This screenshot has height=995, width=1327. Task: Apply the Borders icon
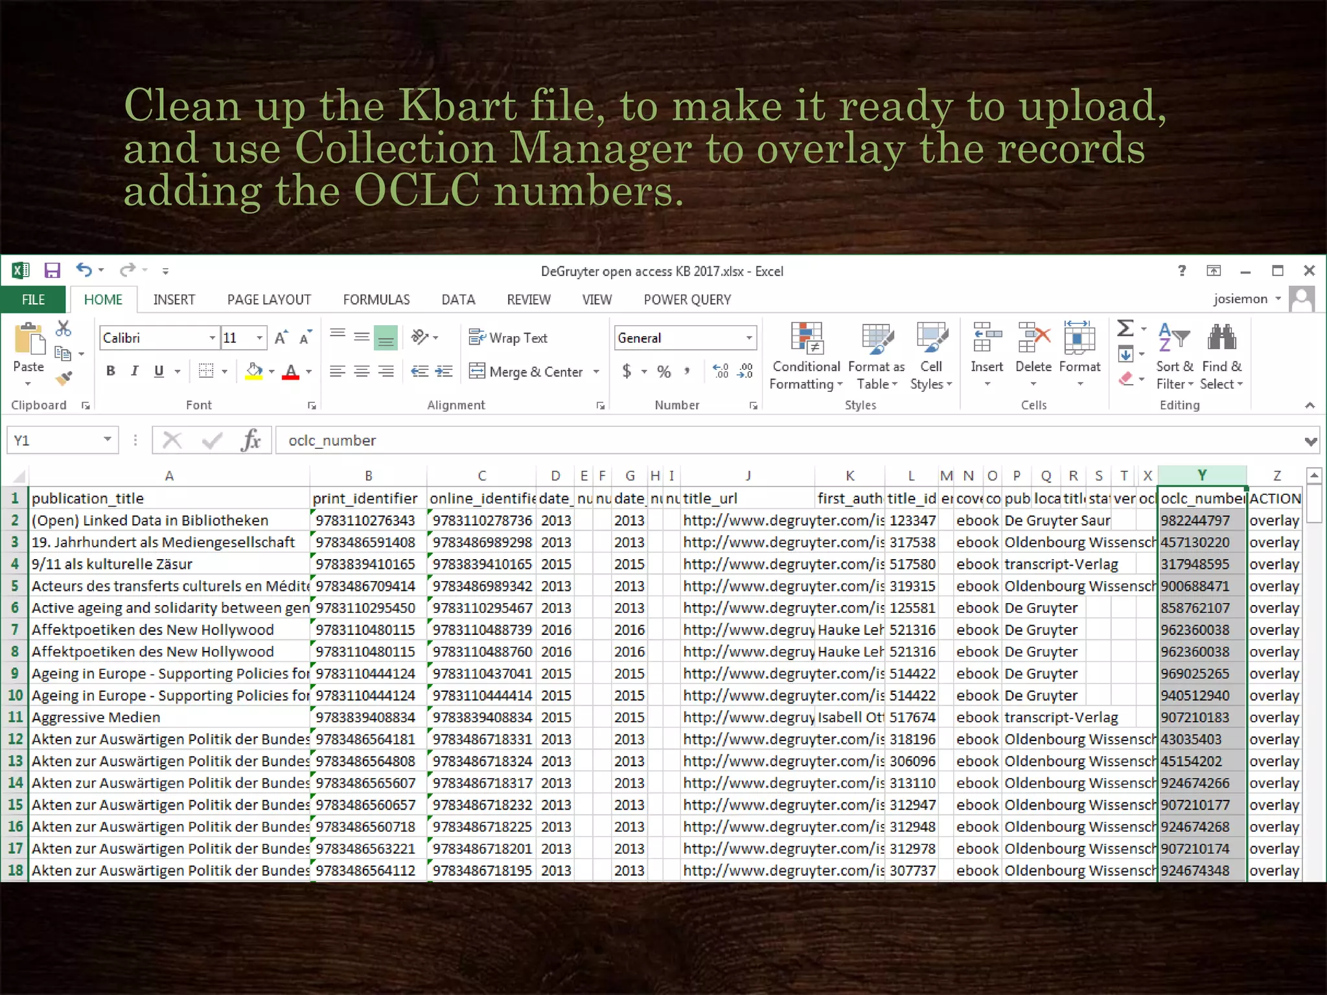(x=206, y=371)
